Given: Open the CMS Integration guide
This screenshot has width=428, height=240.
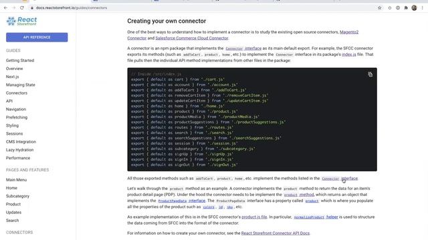Looking at the screenshot, I should click(21, 142).
